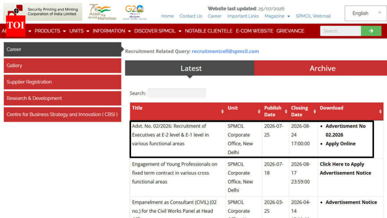Click the table Search text field

pyautogui.click(x=177, y=93)
